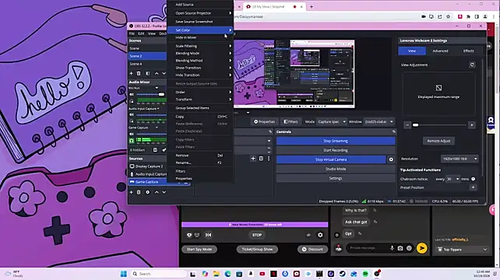
Task: Open the Window selection dropdown
Action: (379, 121)
